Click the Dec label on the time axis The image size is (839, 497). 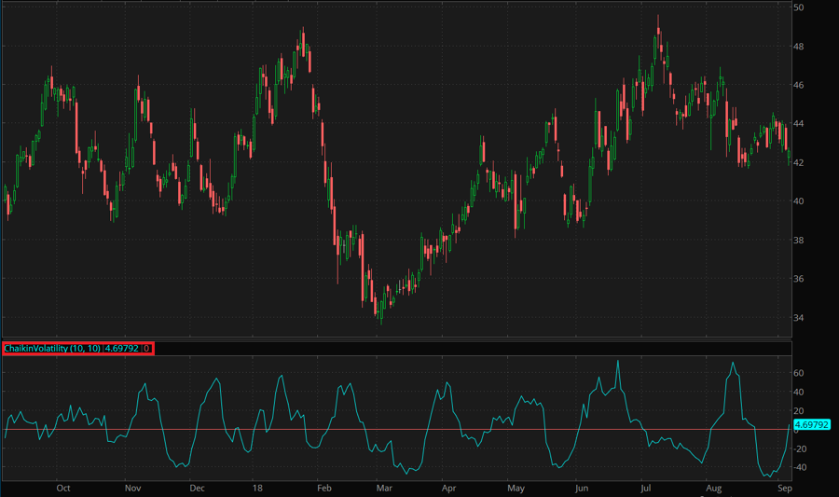(x=197, y=488)
